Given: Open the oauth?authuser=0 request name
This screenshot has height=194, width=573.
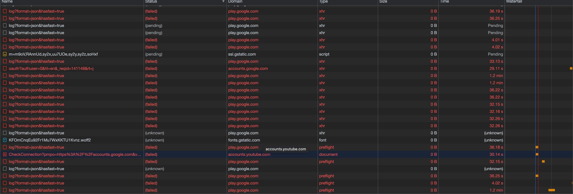Looking at the screenshot, I should click(51, 69).
